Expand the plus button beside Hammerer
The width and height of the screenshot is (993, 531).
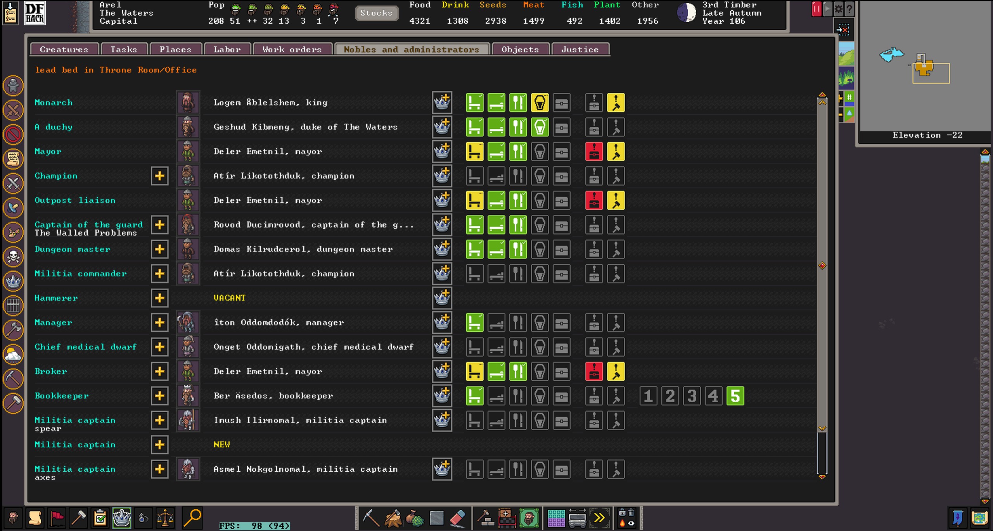click(x=159, y=298)
